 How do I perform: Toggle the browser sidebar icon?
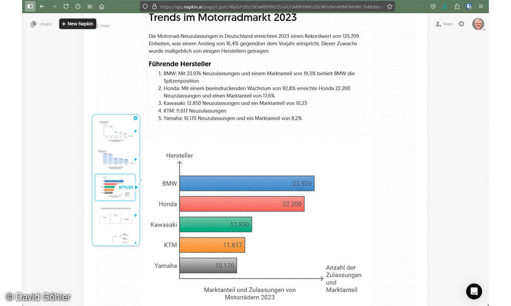point(30,6)
